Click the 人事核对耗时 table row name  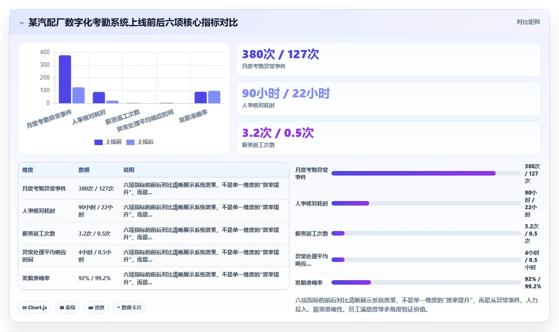pyautogui.click(x=39, y=211)
